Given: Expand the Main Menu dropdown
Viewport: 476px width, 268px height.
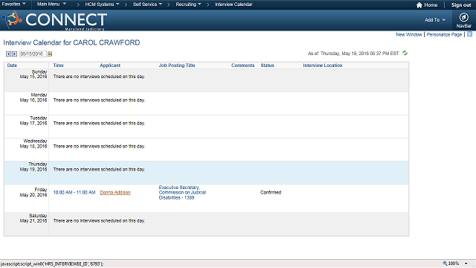Looking at the screenshot, I should (51, 4).
